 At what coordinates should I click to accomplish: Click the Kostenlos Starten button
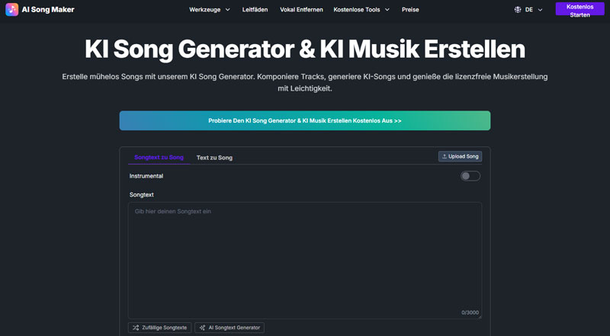click(579, 9)
